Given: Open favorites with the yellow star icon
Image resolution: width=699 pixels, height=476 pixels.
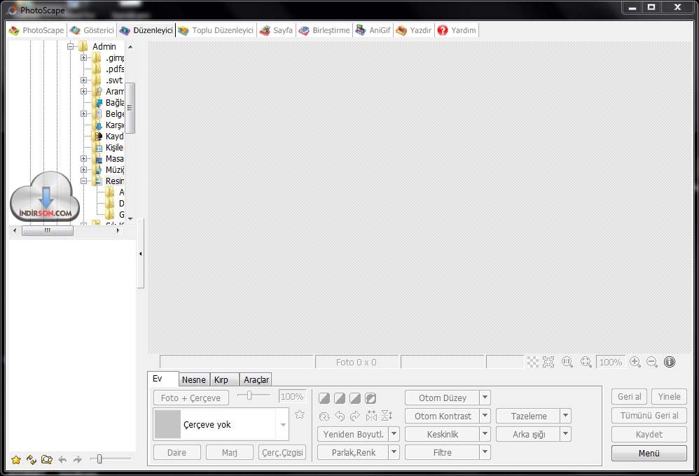Looking at the screenshot, I should click(15, 459).
